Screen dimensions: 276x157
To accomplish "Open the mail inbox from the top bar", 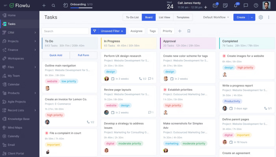I will point(215,5).
